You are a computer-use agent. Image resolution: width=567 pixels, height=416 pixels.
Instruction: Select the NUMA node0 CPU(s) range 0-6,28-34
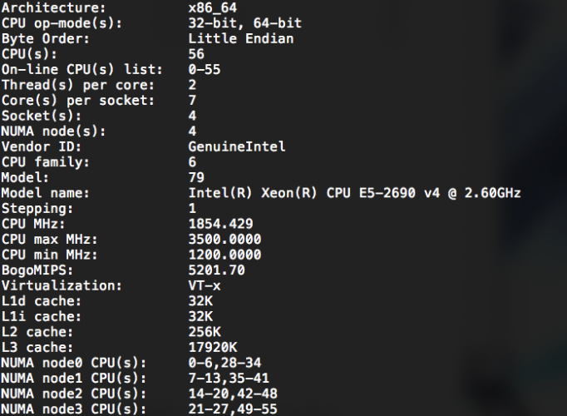[x=224, y=363]
